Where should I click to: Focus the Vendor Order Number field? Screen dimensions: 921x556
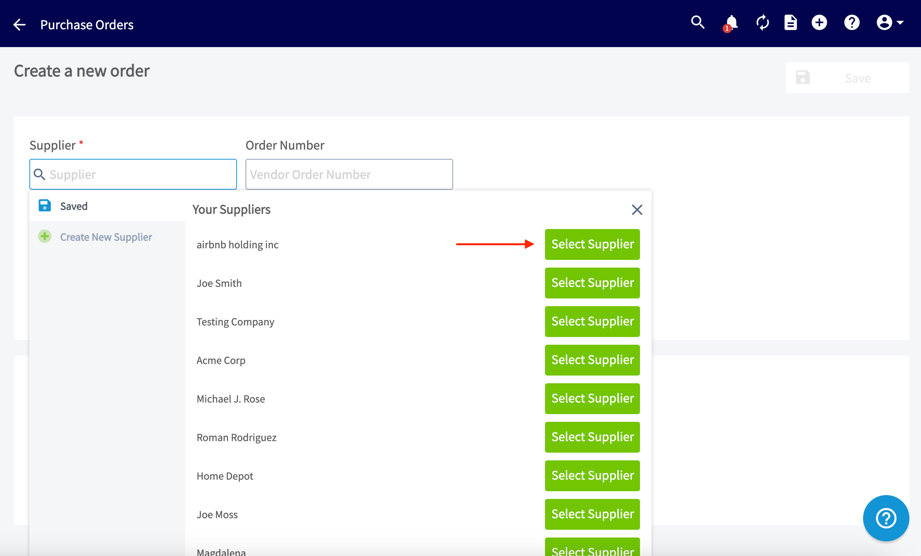pyautogui.click(x=349, y=174)
